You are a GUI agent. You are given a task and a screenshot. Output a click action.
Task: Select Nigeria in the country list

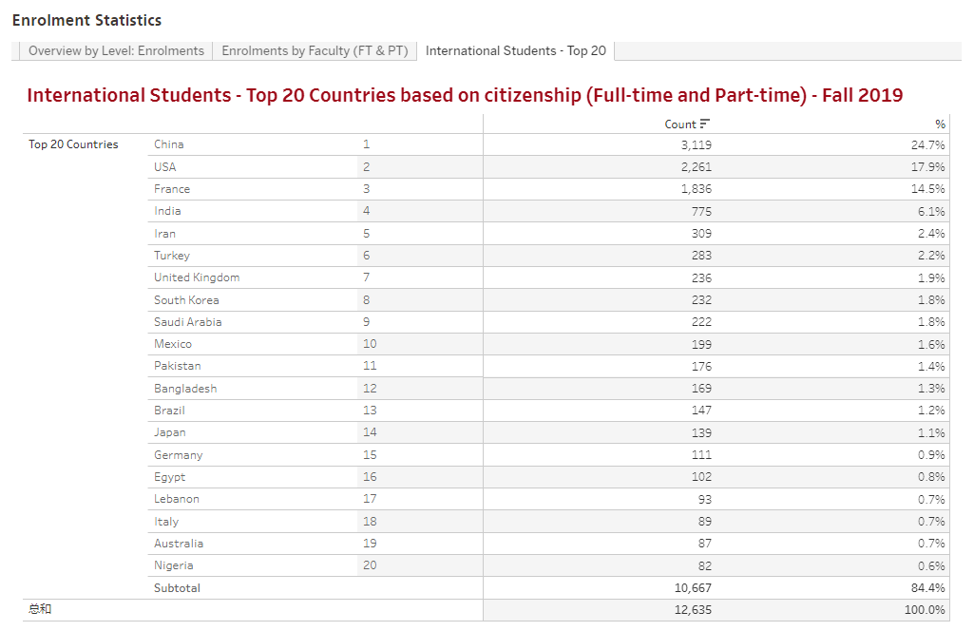[173, 565]
